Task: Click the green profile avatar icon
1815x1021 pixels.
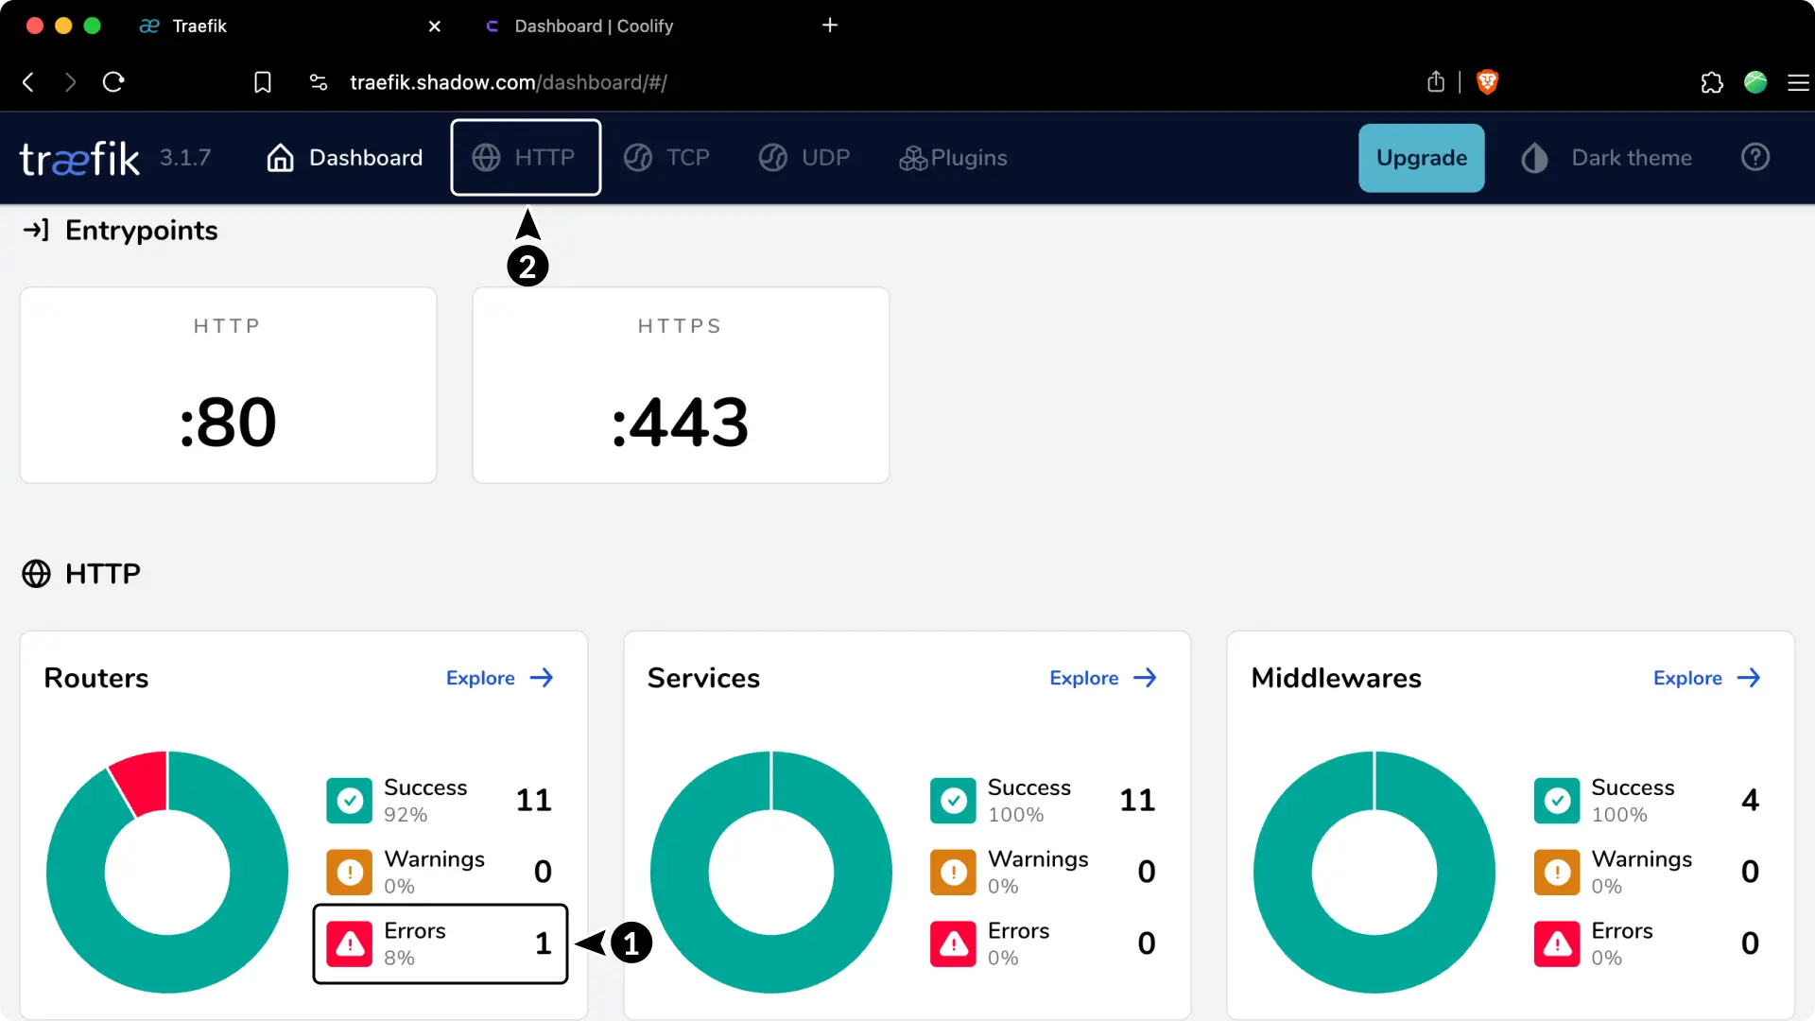Action: pyautogui.click(x=1755, y=82)
